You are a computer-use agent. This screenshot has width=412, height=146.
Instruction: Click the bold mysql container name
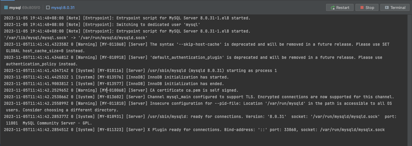point(15,7)
